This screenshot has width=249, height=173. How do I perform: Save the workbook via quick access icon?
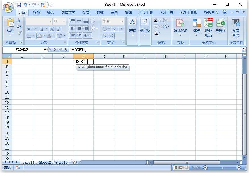click(x=19, y=5)
